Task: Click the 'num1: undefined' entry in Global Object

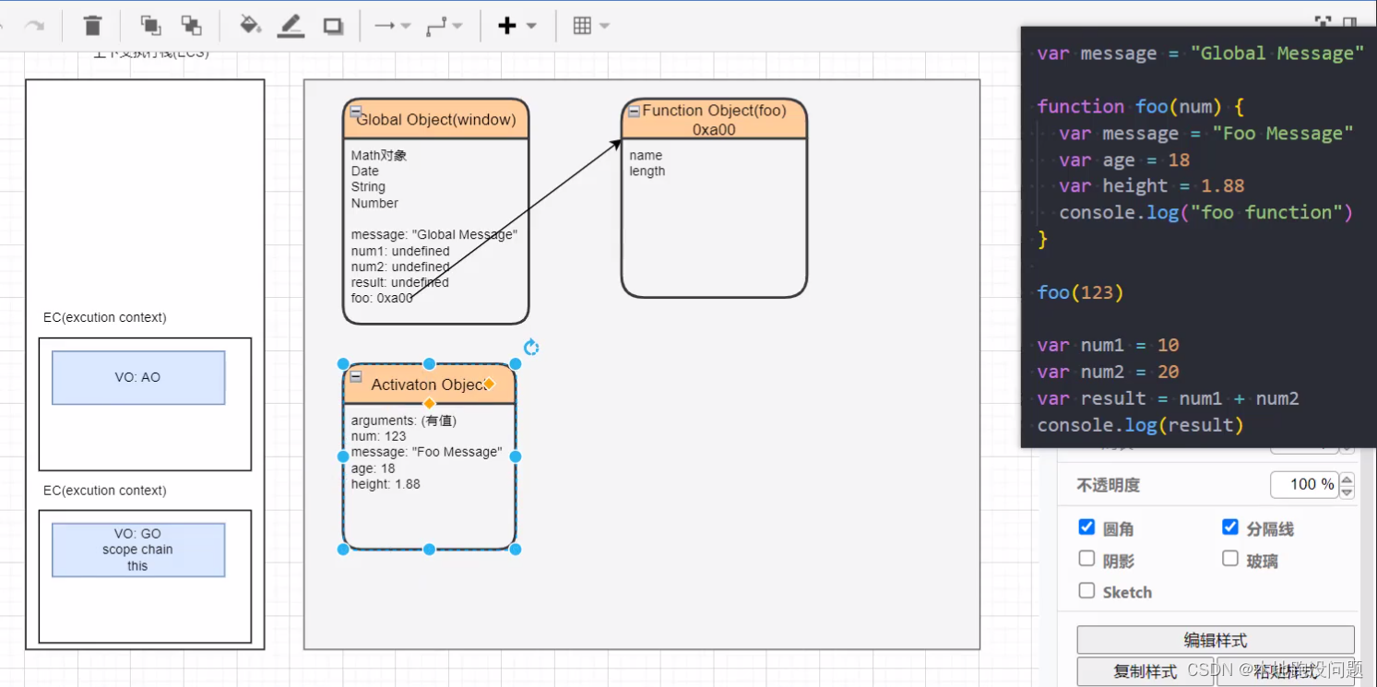Action: point(400,251)
